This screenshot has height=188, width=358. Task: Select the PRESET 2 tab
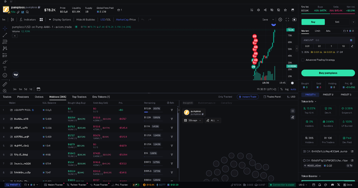pyautogui.click(x=328, y=94)
